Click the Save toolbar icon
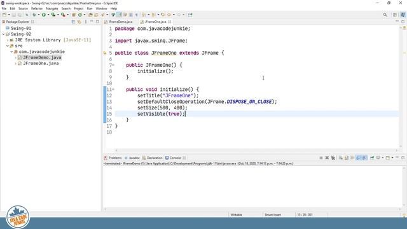This screenshot has width=407, height=229. click(x=14, y=15)
